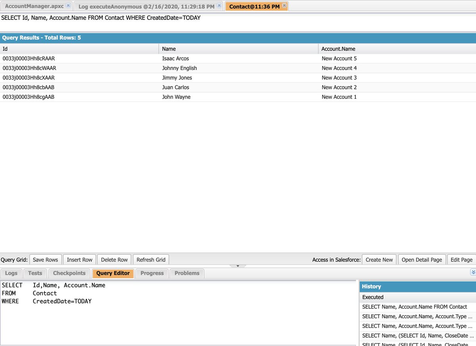Click the Insert Row button

pyautogui.click(x=79, y=259)
